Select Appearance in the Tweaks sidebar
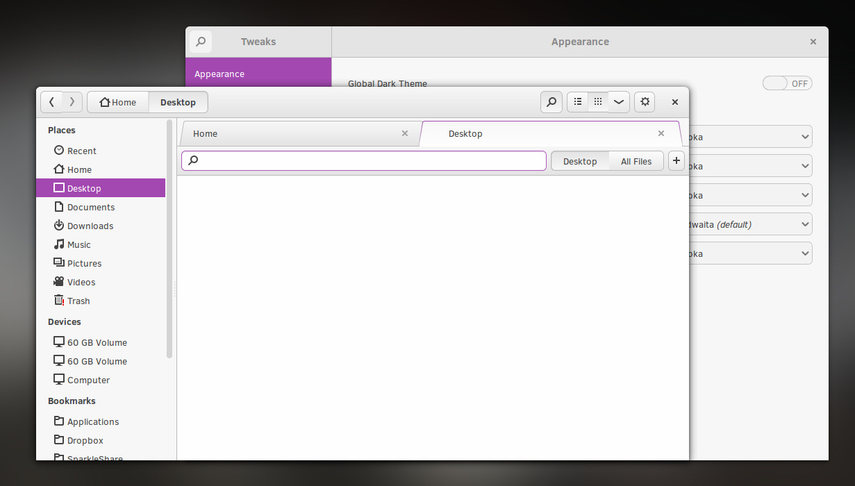855x486 pixels. [219, 73]
